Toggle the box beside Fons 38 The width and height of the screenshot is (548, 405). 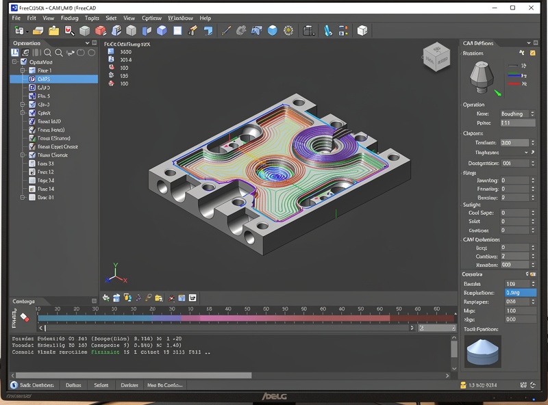coord(32,164)
